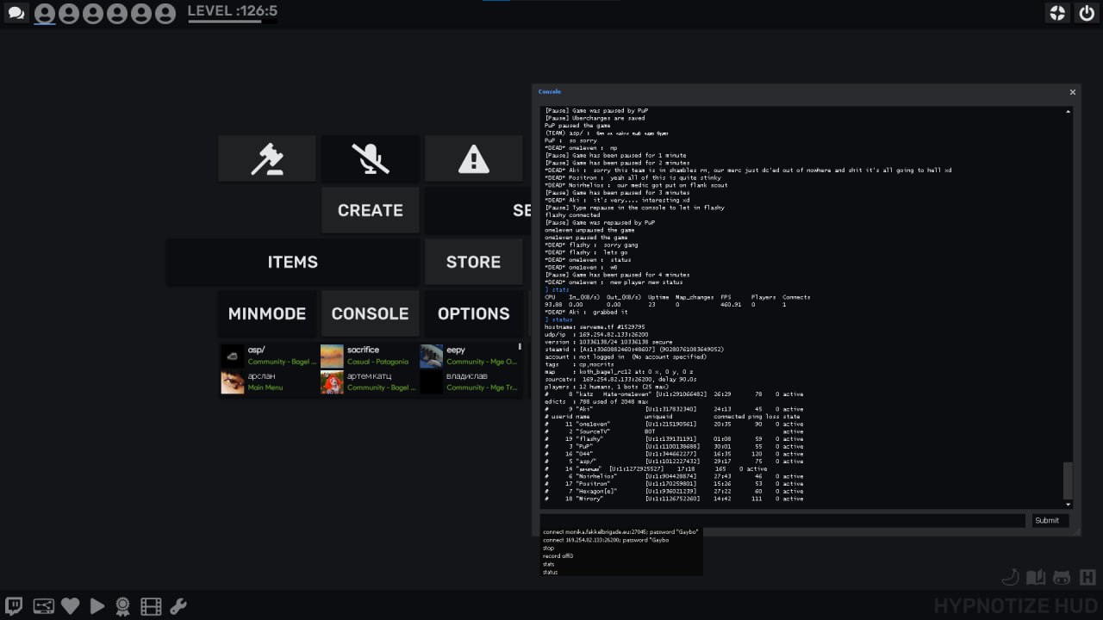
Task: Click the CREATE button
Action: tap(370, 210)
